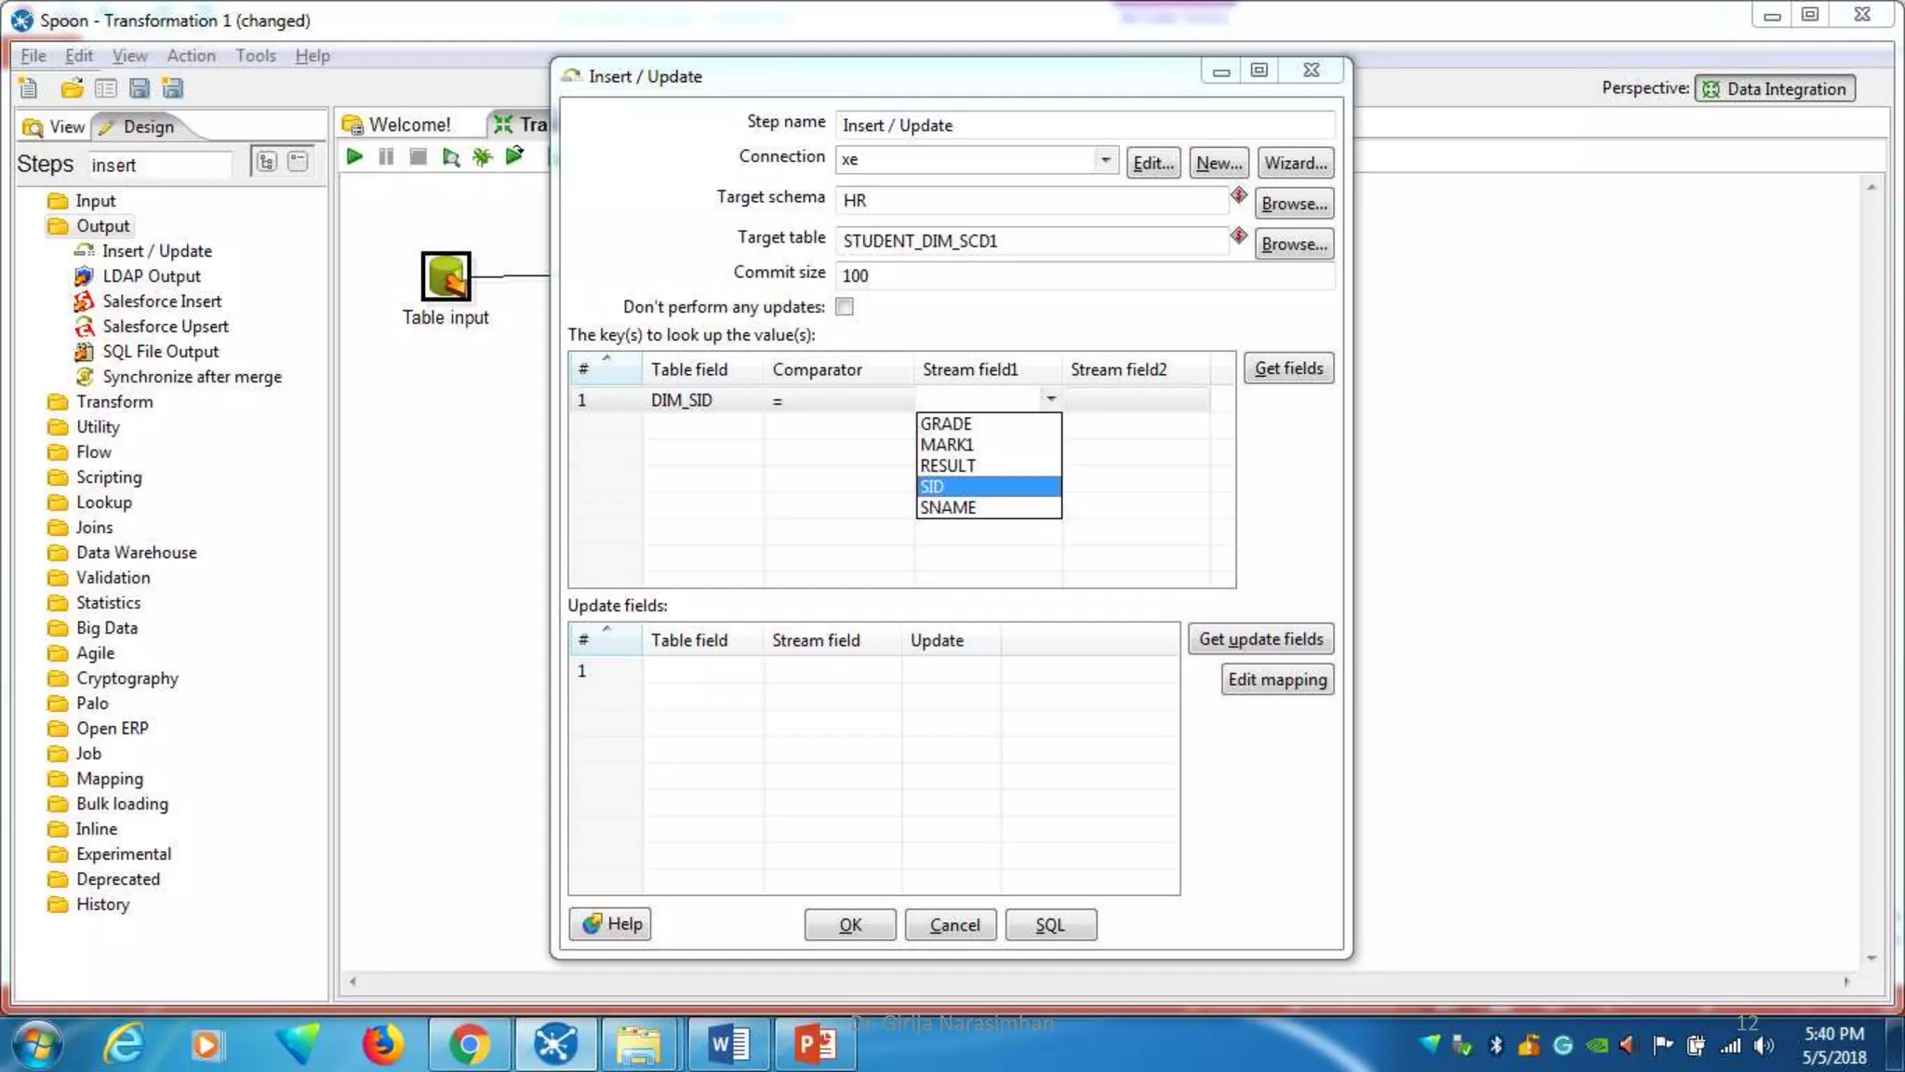The height and width of the screenshot is (1072, 1905).
Task: Open Google Chrome from the taskbar
Action: pos(469,1045)
